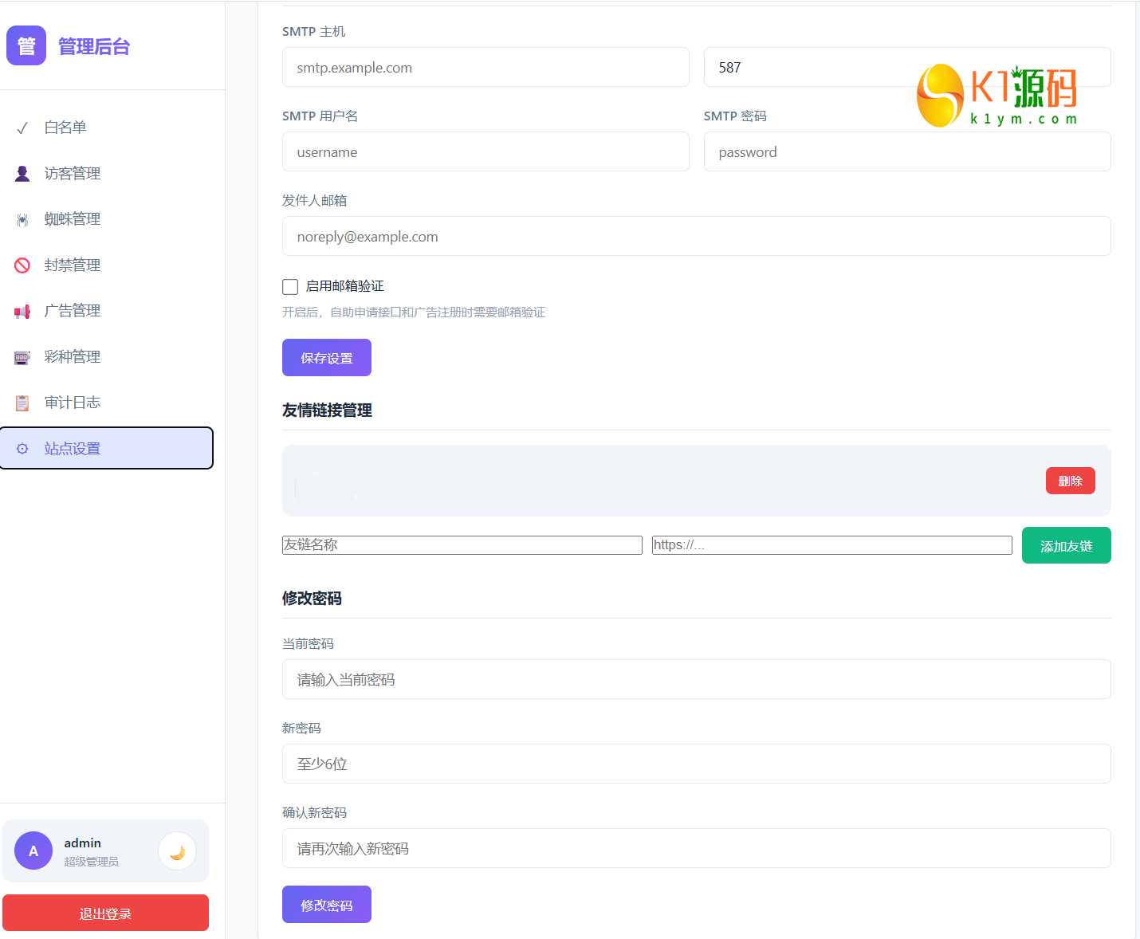Click the spider icon beside 蜘蛛管理

pyautogui.click(x=22, y=219)
